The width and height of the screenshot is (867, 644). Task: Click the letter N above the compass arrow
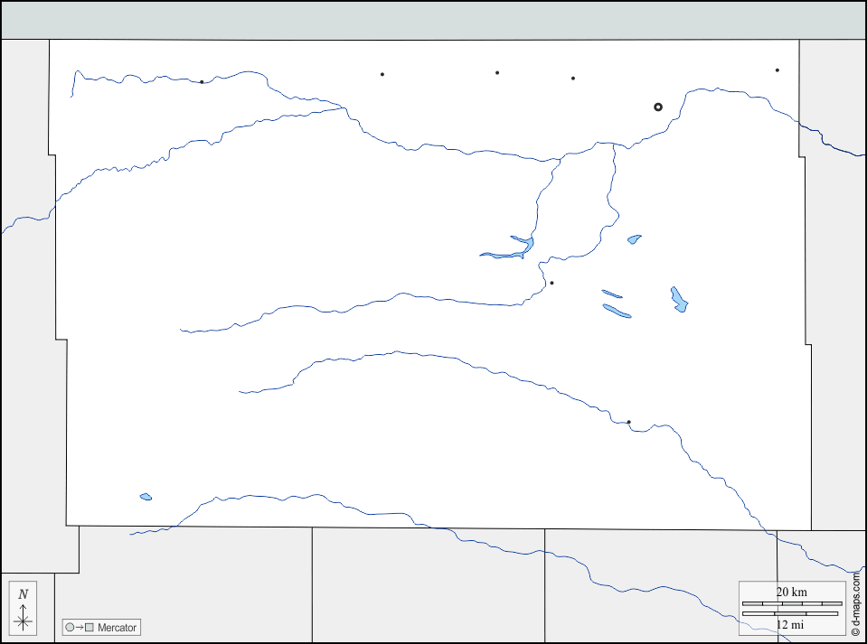24,594
